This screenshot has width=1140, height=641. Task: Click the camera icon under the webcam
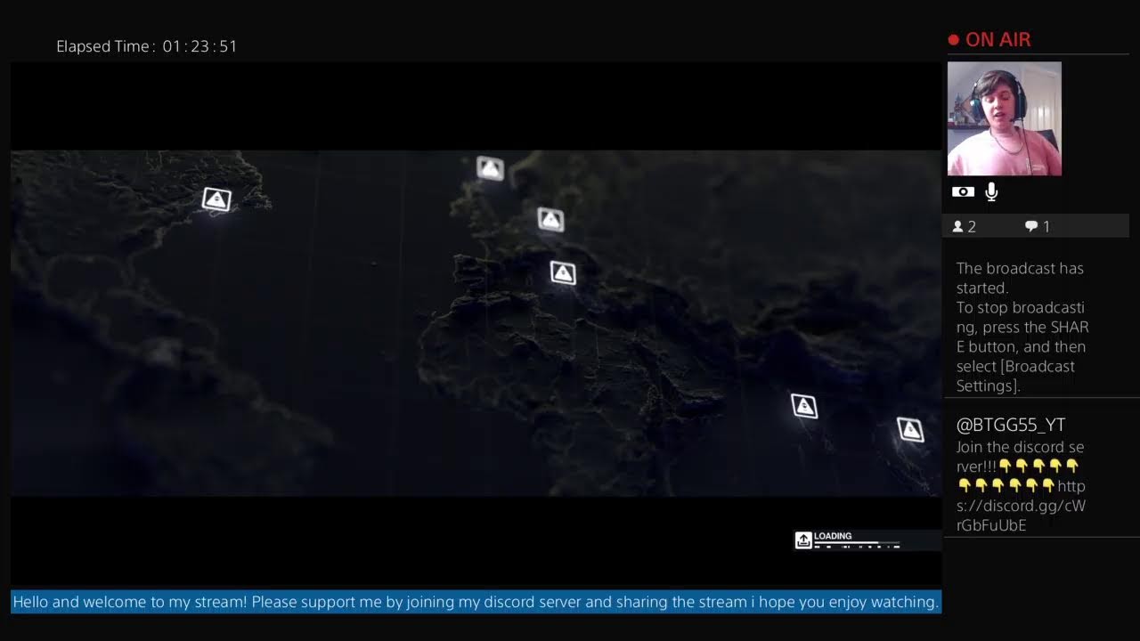(x=963, y=191)
